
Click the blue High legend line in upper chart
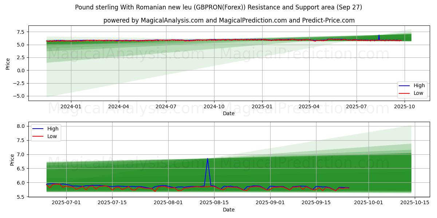coord(404,86)
